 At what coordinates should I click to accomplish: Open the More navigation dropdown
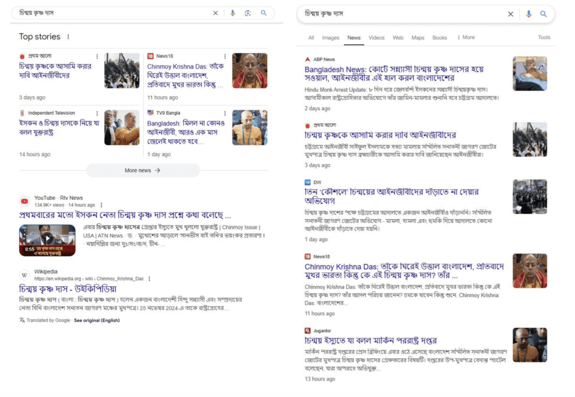click(467, 38)
